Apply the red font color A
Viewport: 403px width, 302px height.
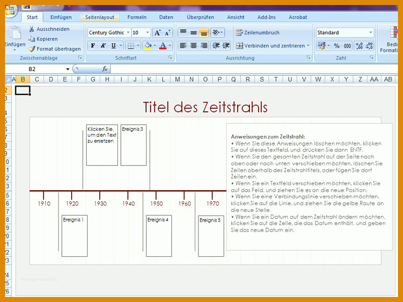(163, 46)
